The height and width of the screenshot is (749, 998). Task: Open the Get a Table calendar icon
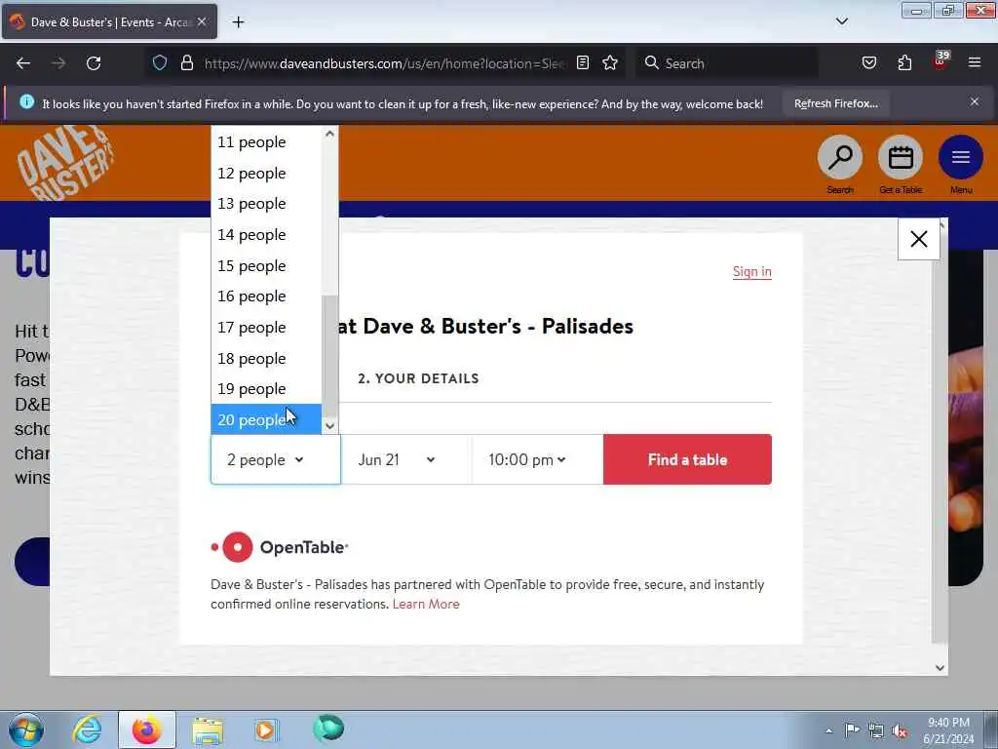900,157
